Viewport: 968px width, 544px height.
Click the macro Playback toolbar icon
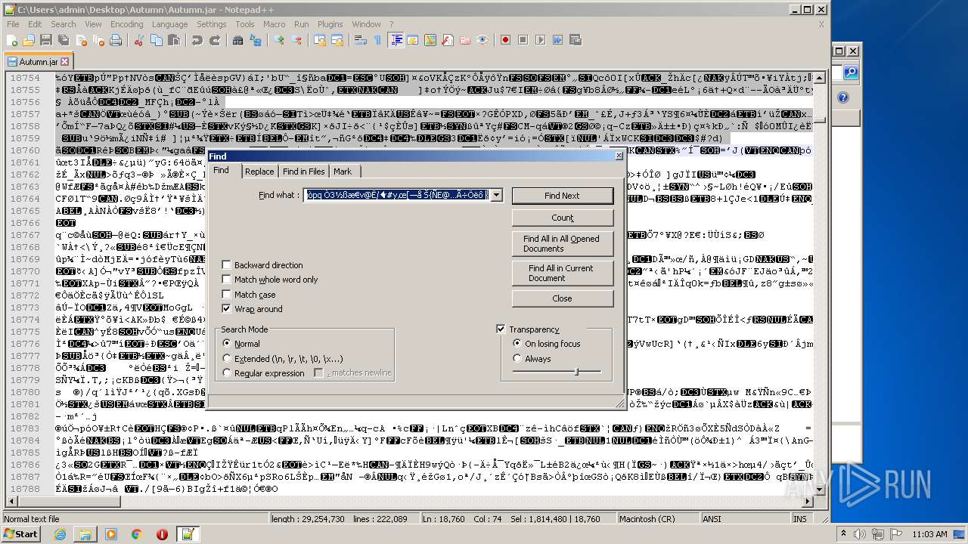point(541,40)
